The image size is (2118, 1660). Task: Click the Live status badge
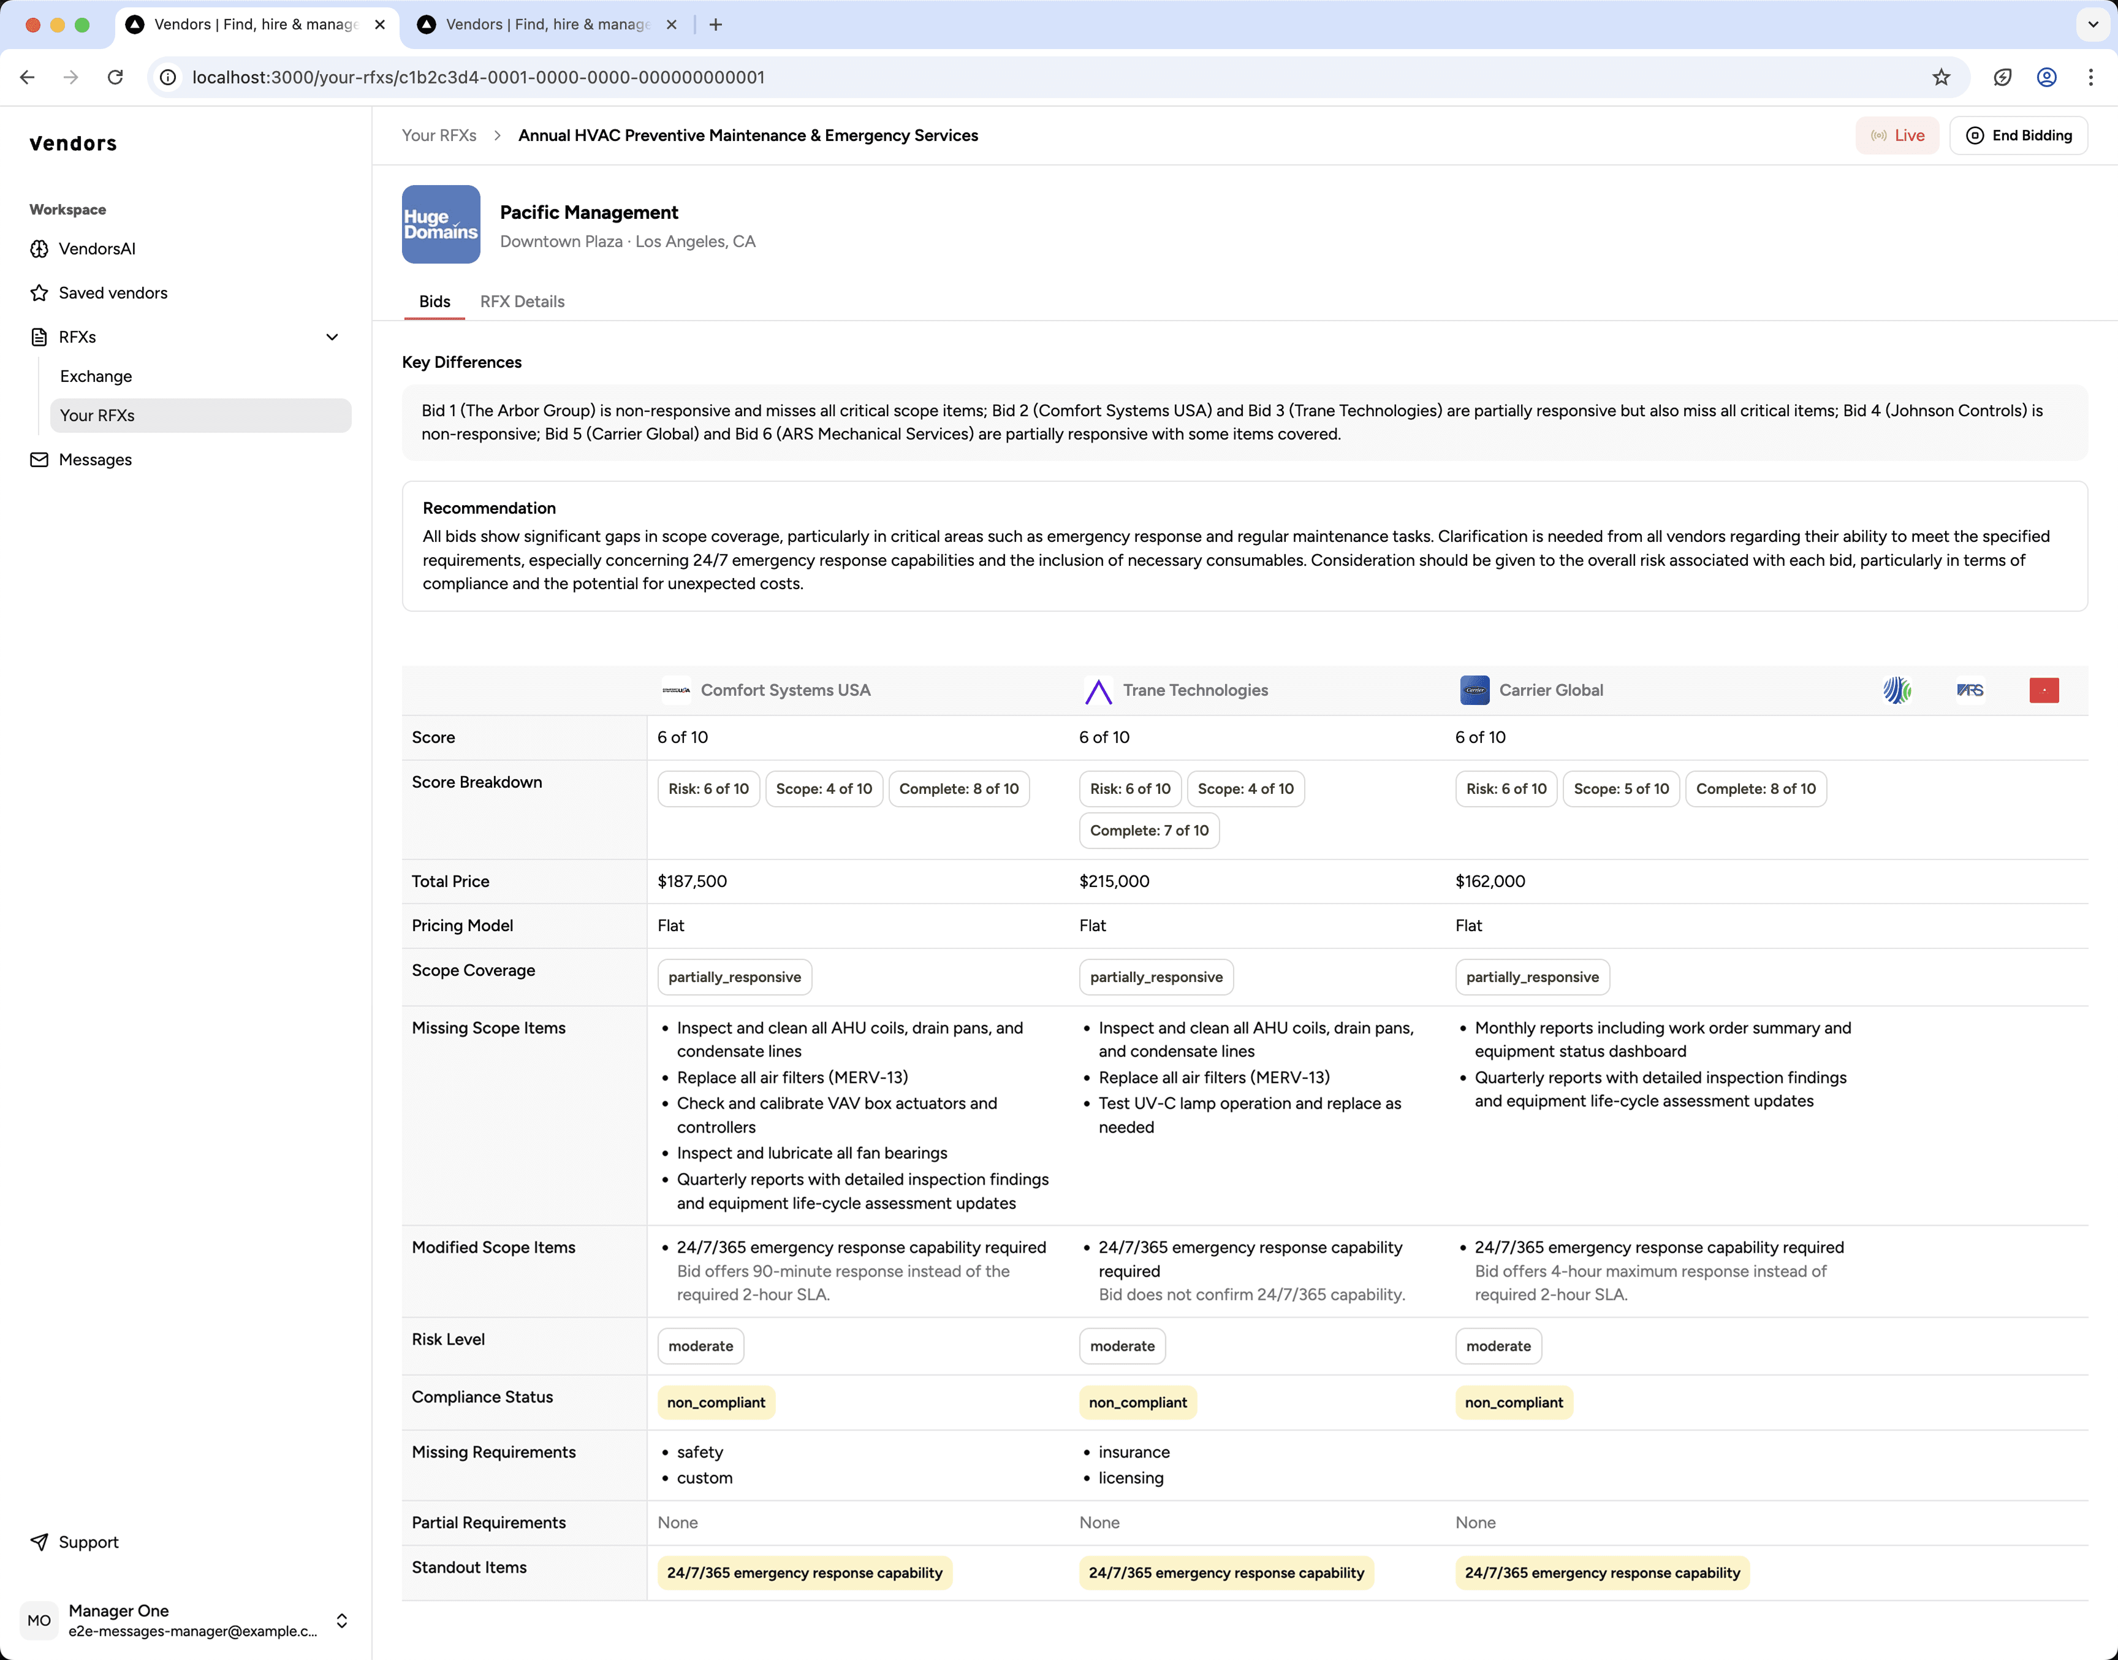pos(1897,135)
